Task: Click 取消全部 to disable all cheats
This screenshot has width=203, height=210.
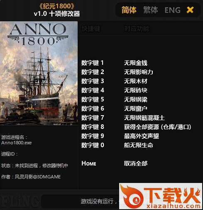Action: point(136,163)
